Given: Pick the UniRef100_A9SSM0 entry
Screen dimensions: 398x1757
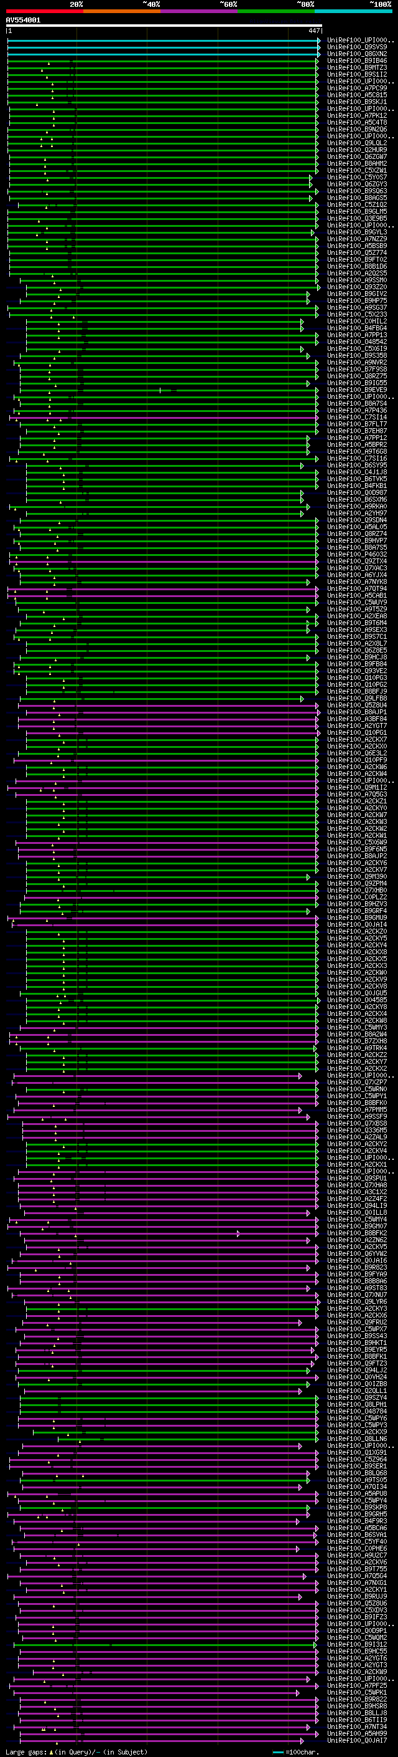Looking at the screenshot, I should (357, 280).
